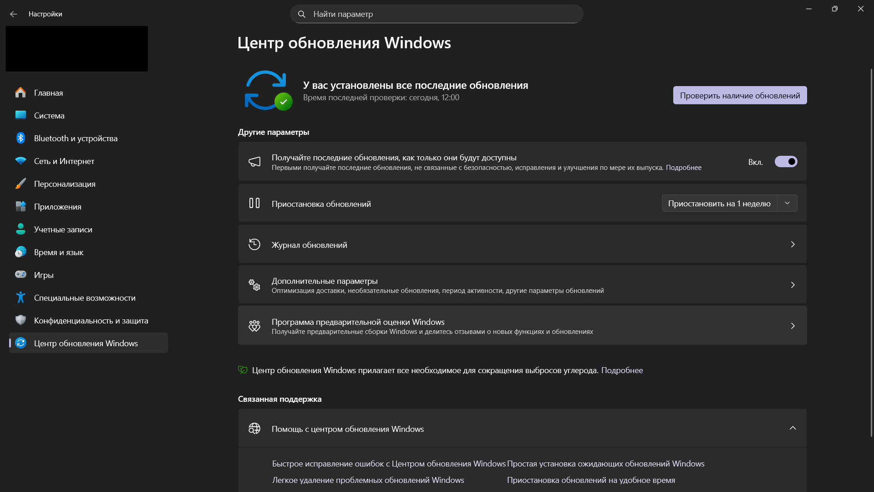The height and width of the screenshot is (492, 874).
Task: Open Приложения settings section
Action: point(57,207)
